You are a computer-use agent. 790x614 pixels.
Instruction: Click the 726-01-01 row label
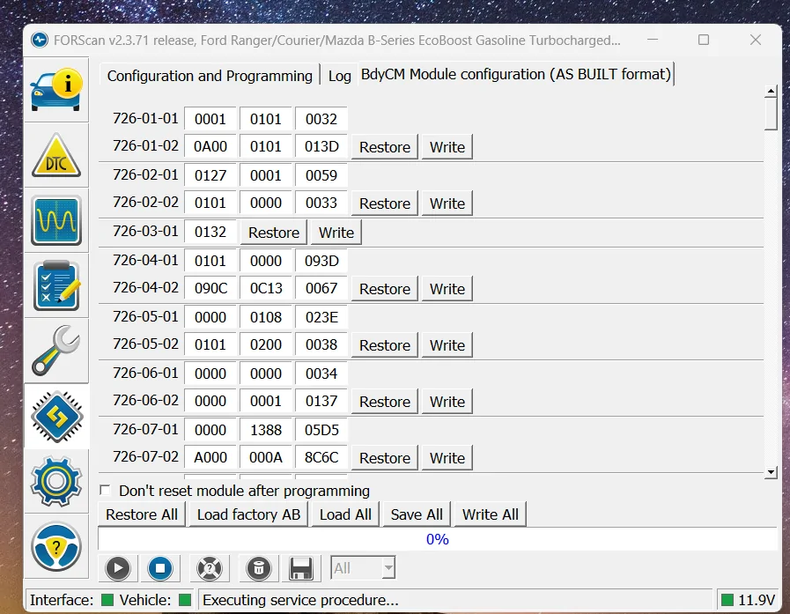(x=145, y=118)
